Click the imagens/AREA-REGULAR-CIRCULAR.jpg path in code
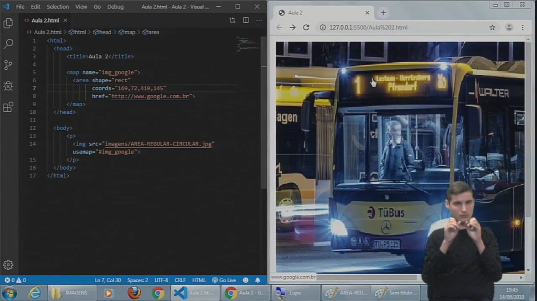Image resolution: width=537 pixels, height=301 pixels. [x=159, y=144]
